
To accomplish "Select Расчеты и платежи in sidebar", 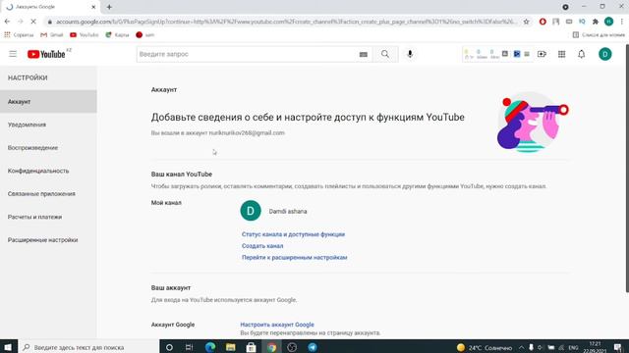I will pos(48,217).
